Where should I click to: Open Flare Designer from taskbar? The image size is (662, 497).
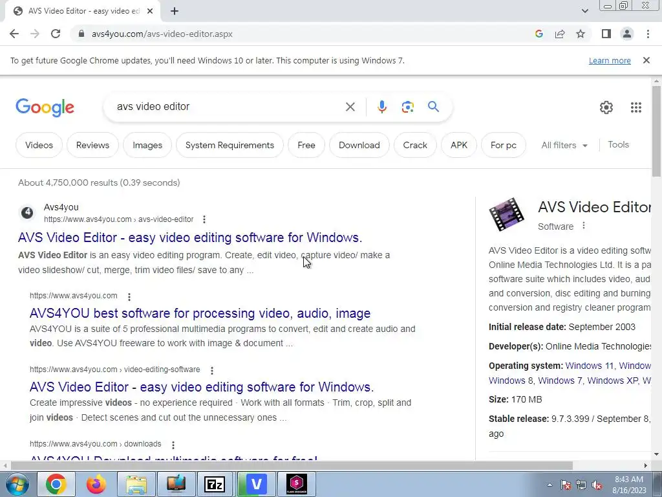(x=296, y=484)
